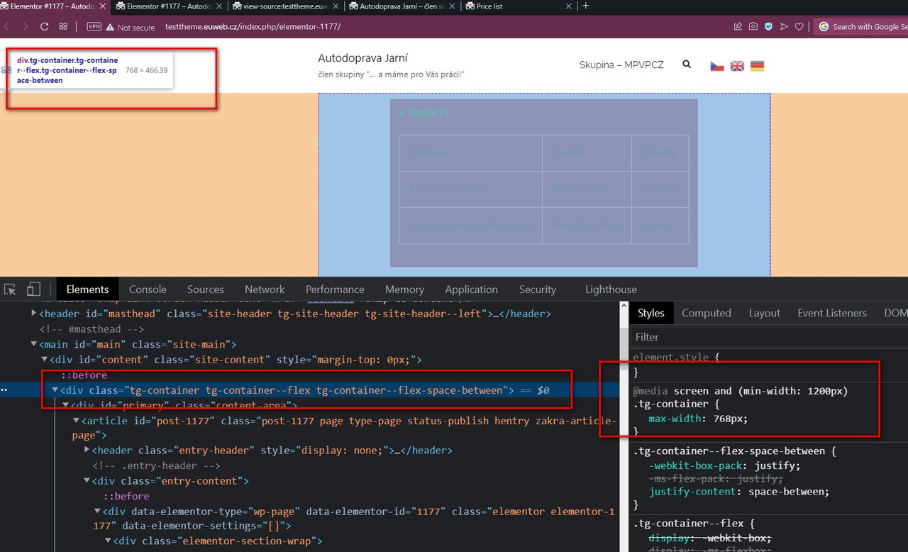
Task: Collapse the selected tg-container div arrow
Action: [55, 390]
